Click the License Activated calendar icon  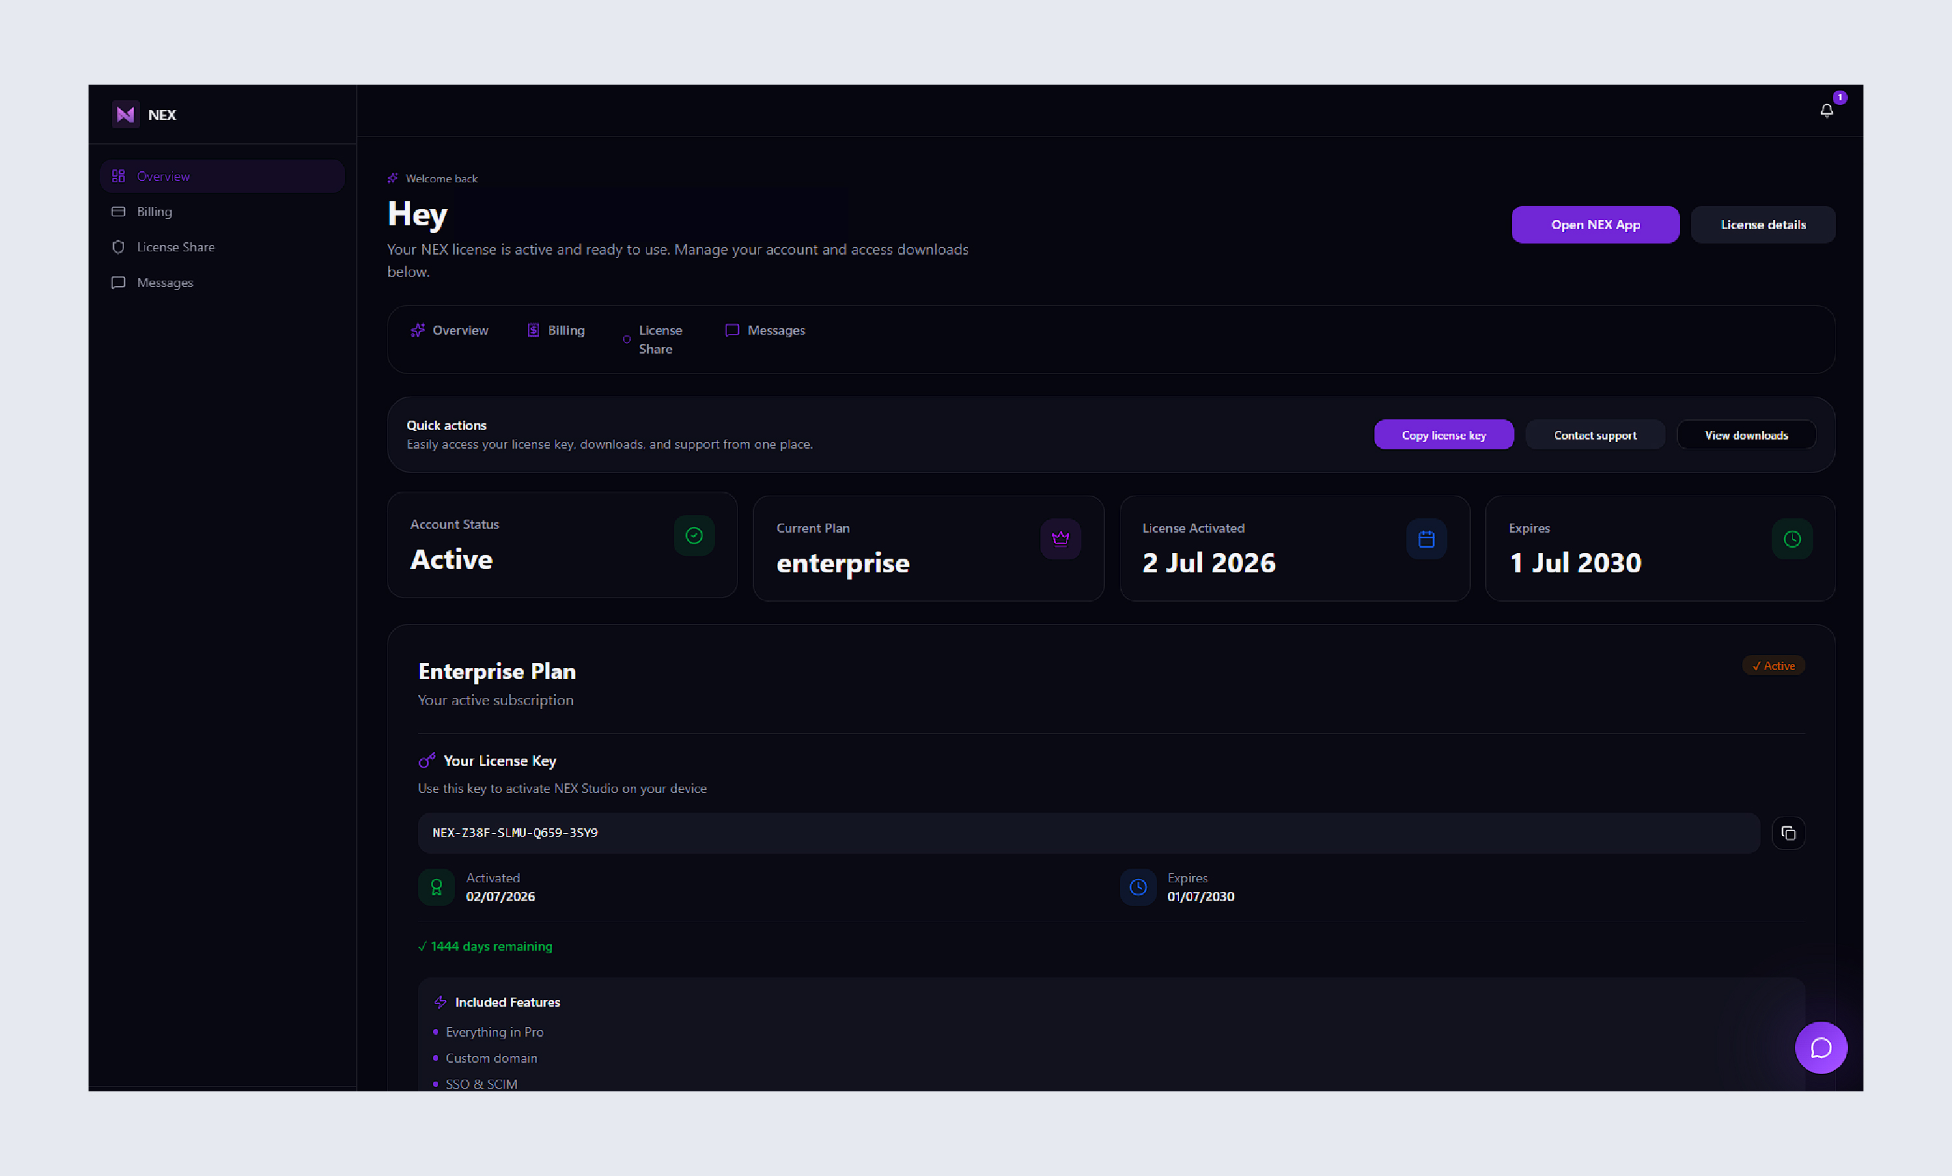(1427, 539)
